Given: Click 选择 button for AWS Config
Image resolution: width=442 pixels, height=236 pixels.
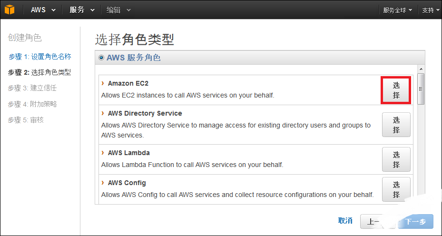Looking at the screenshot, I should tap(396, 189).
